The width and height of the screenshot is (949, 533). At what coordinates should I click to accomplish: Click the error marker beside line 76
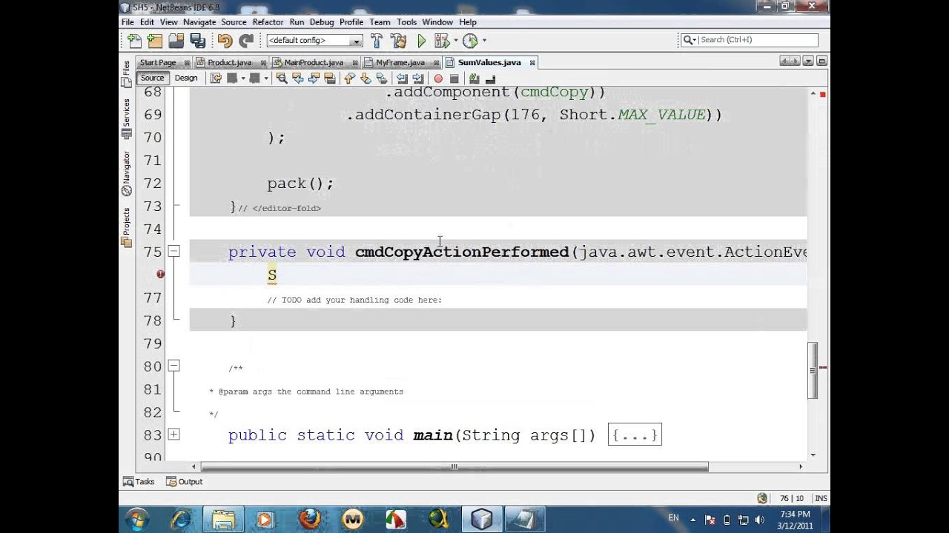160,274
